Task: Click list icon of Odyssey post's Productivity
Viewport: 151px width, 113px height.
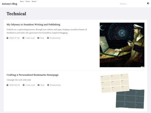Action: 48,38
